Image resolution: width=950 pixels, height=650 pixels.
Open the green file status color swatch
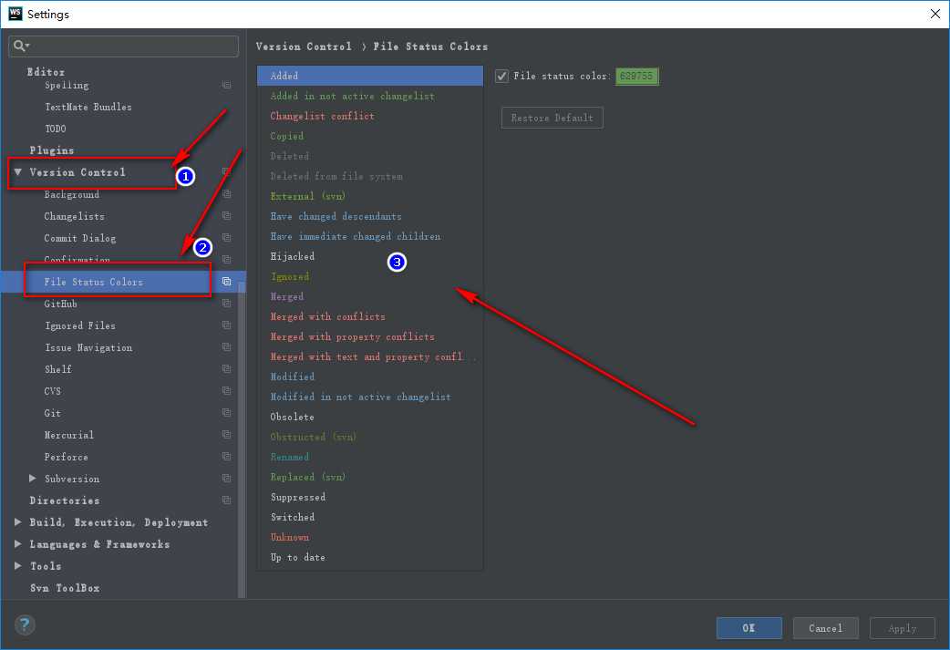636,77
